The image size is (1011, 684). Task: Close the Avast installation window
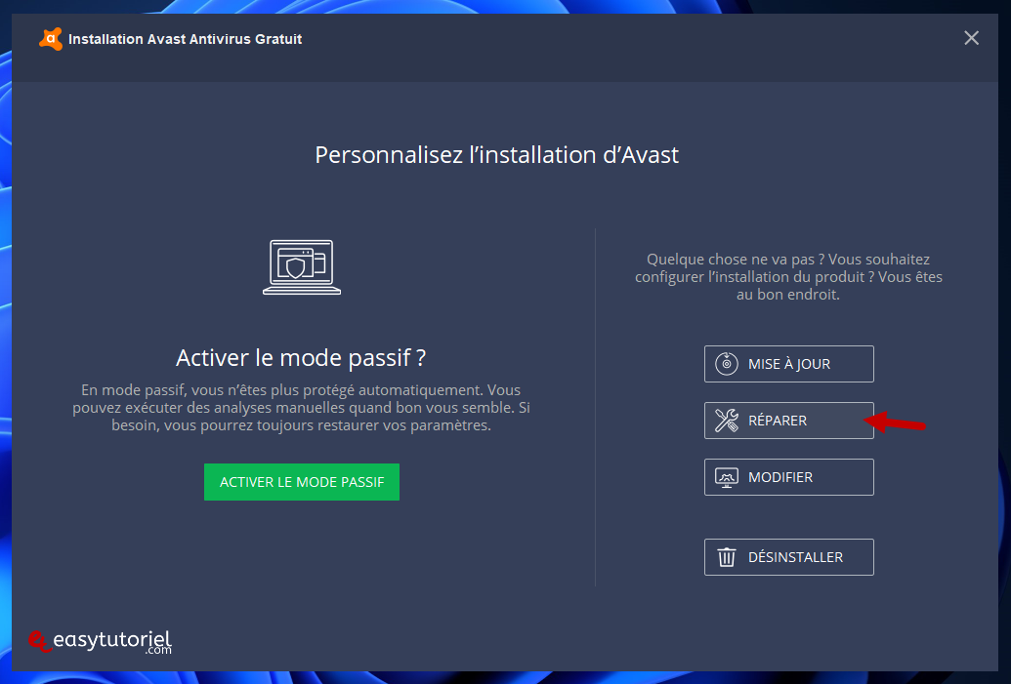(x=971, y=38)
